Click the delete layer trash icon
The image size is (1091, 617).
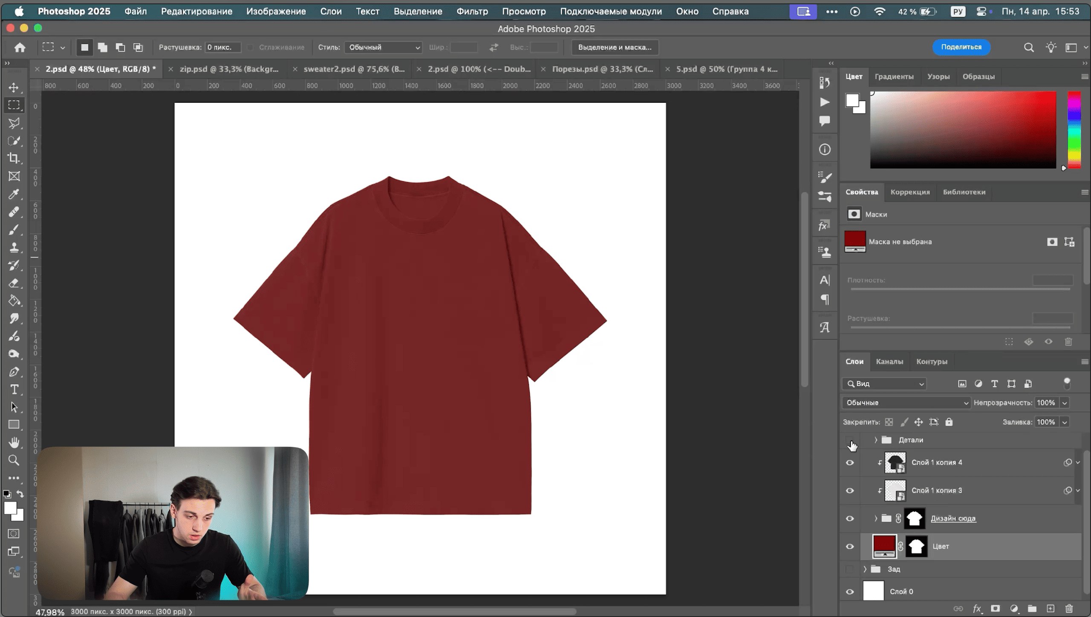tap(1069, 608)
